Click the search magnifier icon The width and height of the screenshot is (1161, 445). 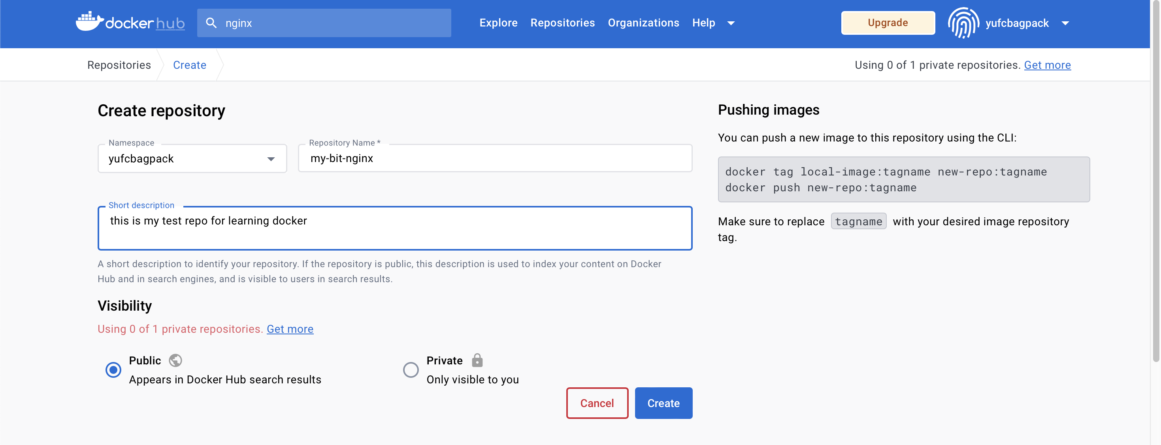click(211, 23)
